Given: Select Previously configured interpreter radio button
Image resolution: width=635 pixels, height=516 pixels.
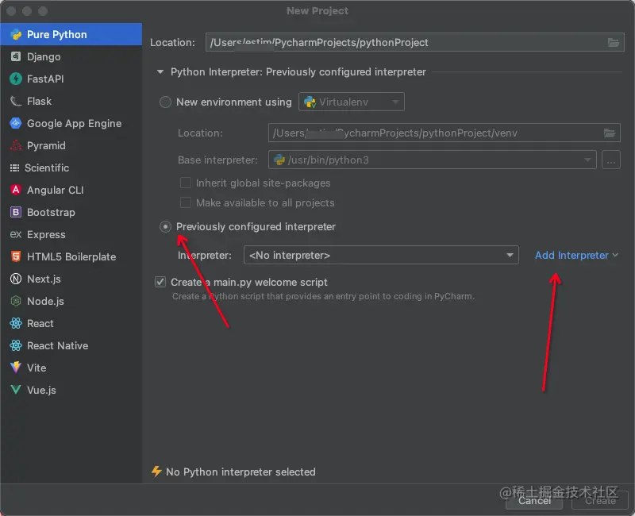Looking at the screenshot, I should click(x=165, y=226).
